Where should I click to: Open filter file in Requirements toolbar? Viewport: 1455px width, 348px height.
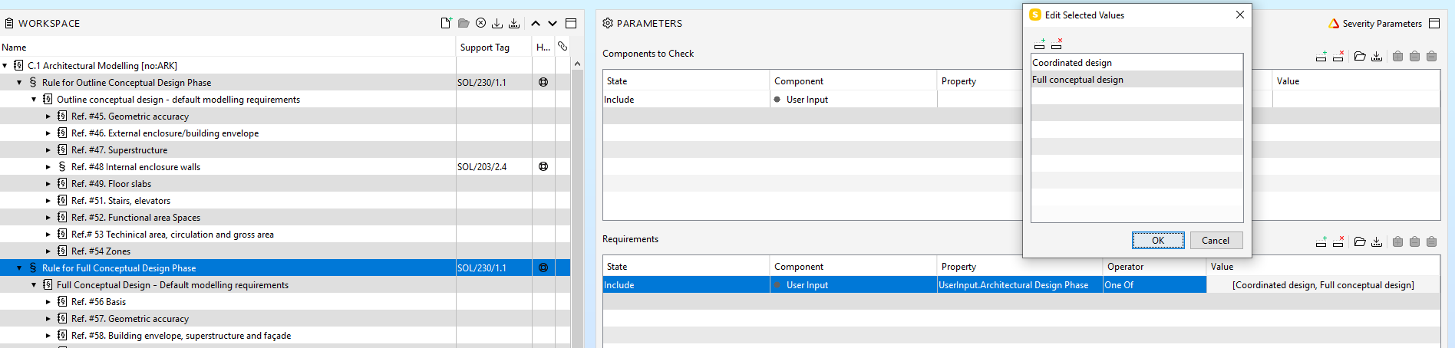coord(1360,241)
